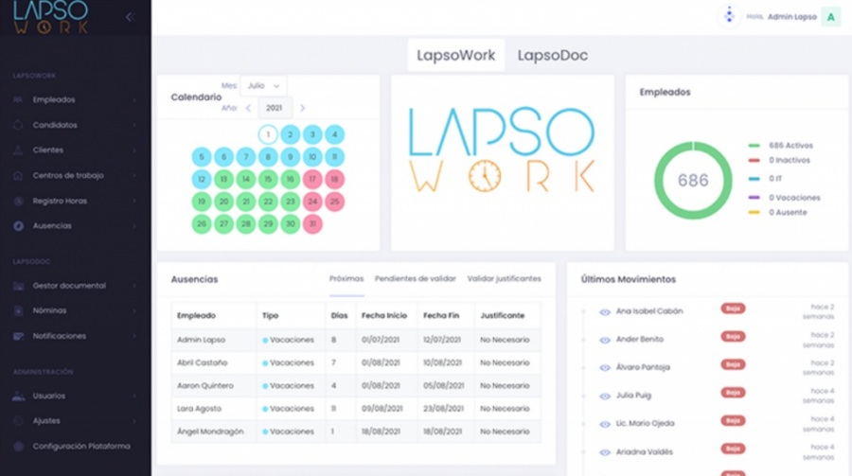The height and width of the screenshot is (476, 852).
Task: Select blue calendar day 8
Action: (x=268, y=157)
